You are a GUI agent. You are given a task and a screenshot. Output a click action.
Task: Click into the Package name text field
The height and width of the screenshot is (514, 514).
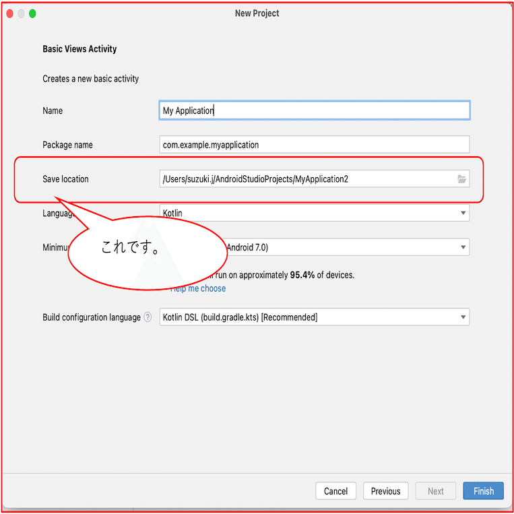click(x=315, y=145)
